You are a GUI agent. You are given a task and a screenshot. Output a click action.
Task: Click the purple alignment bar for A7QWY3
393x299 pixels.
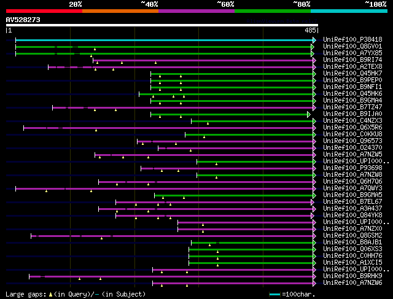tap(164, 189)
